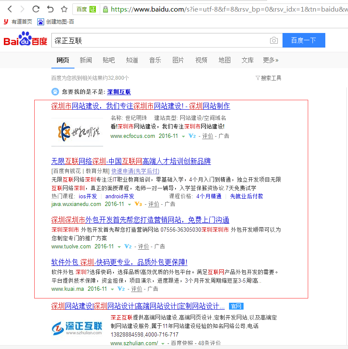The width and height of the screenshot is (348, 349).
Task: Open 软件外包 深圳-快码 result title
Action: [119, 262]
